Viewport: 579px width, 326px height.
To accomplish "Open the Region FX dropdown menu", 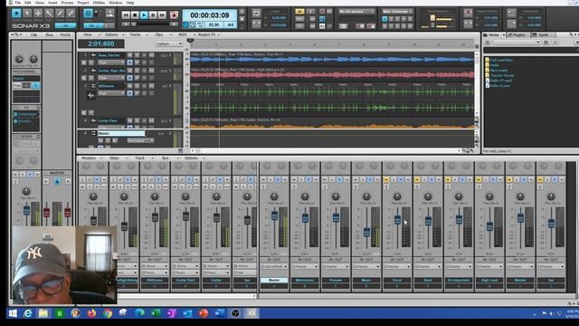I will tap(209, 34).
